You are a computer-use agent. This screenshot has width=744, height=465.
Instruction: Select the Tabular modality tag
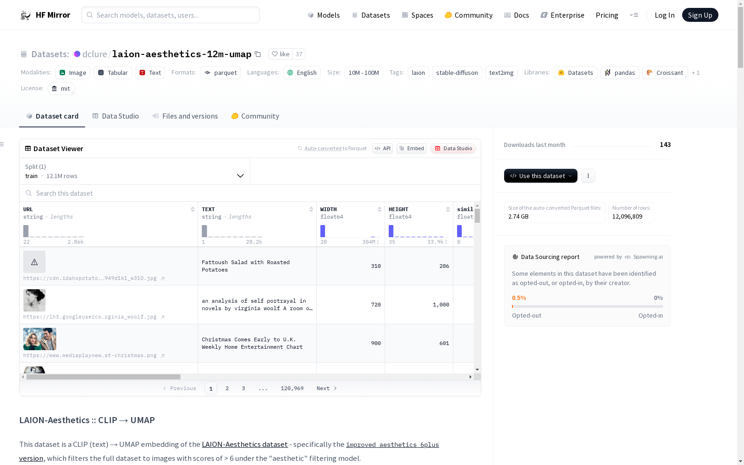coord(113,73)
